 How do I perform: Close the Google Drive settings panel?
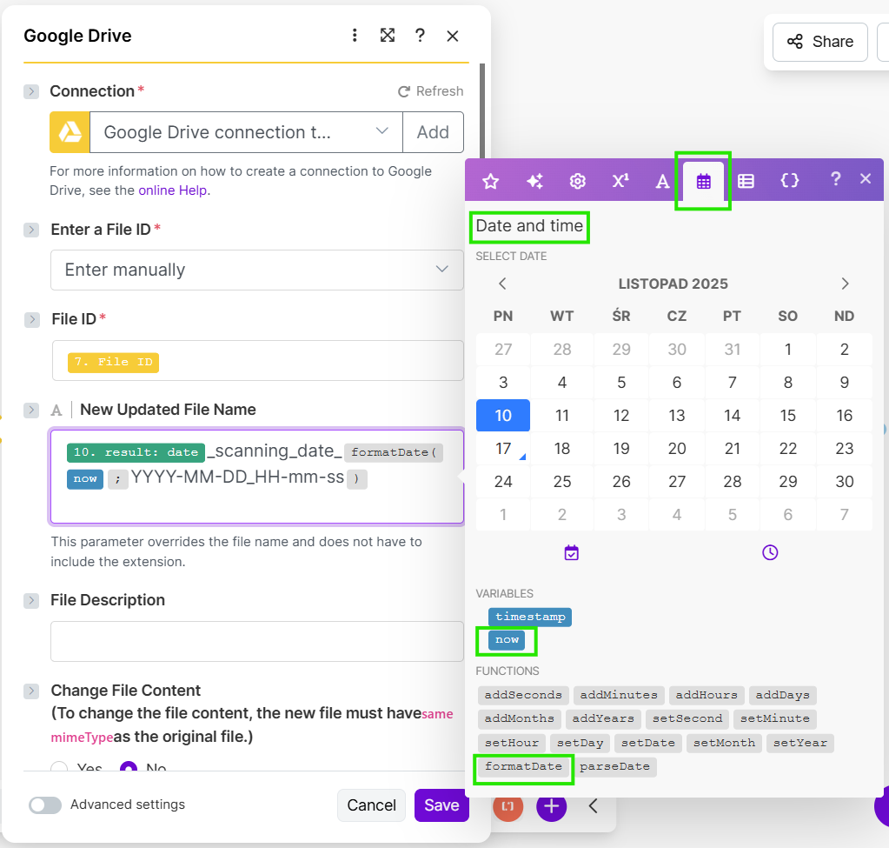tap(453, 37)
